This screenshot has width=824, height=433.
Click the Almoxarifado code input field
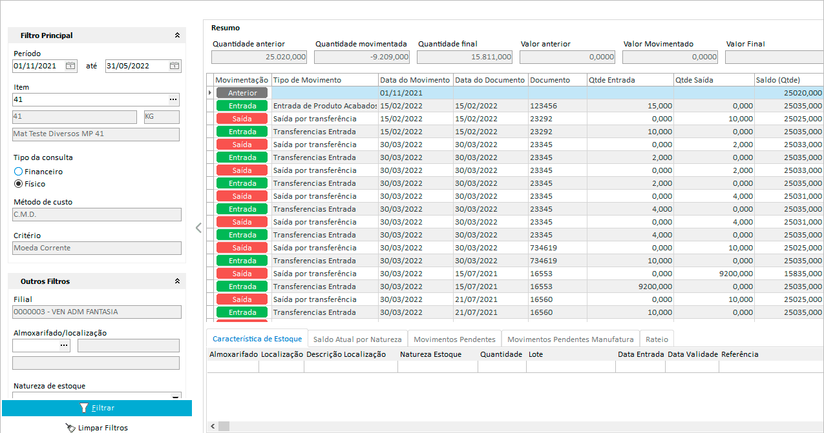pyautogui.click(x=36, y=345)
